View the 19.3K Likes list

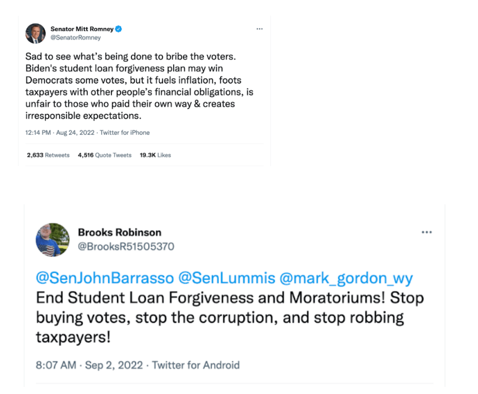pyautogui.click(x=155, y=155)
